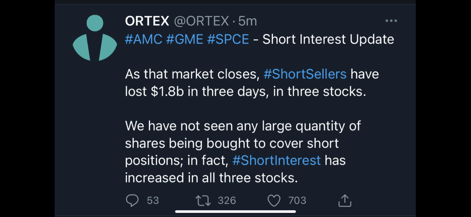Tap the @ORTEX handle
The height and width of the screenshot is (217, 471).
(x=201, y=21)
